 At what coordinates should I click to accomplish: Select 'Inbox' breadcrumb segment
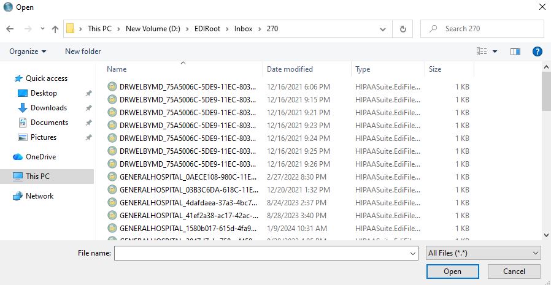tap(243, 29)
